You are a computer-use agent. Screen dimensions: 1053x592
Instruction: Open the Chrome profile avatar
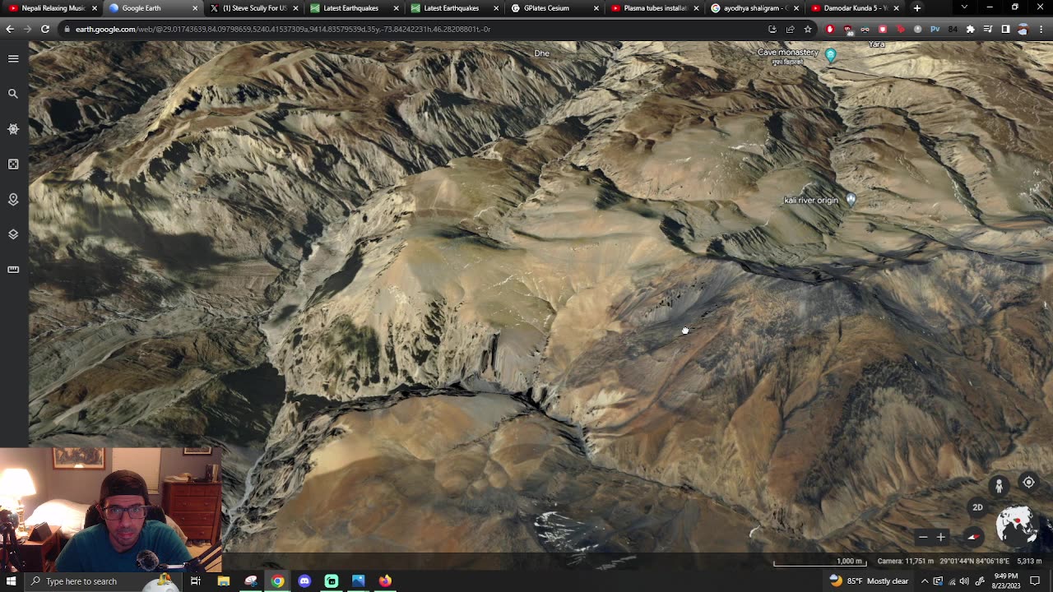(x=1023, y=30)
